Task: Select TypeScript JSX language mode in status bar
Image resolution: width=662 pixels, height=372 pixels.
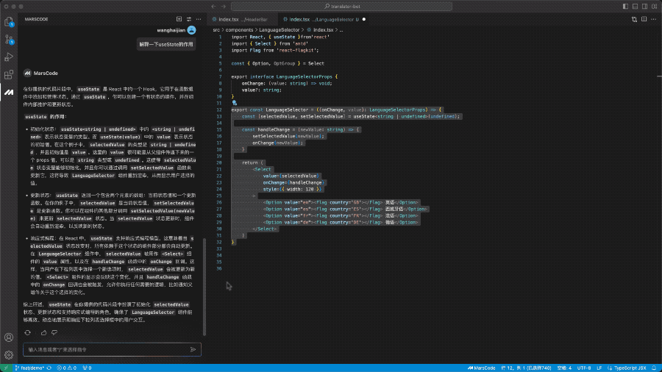Action: point(632,368)
